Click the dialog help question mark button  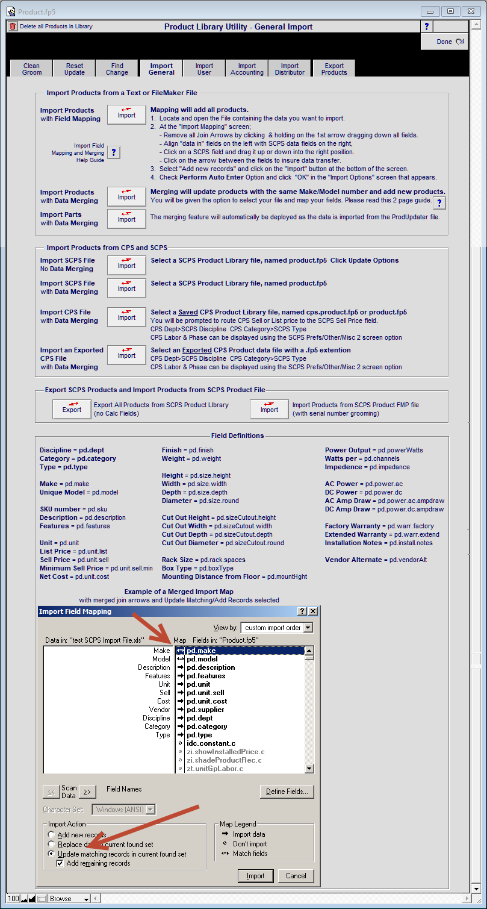[x=302, y=611]
